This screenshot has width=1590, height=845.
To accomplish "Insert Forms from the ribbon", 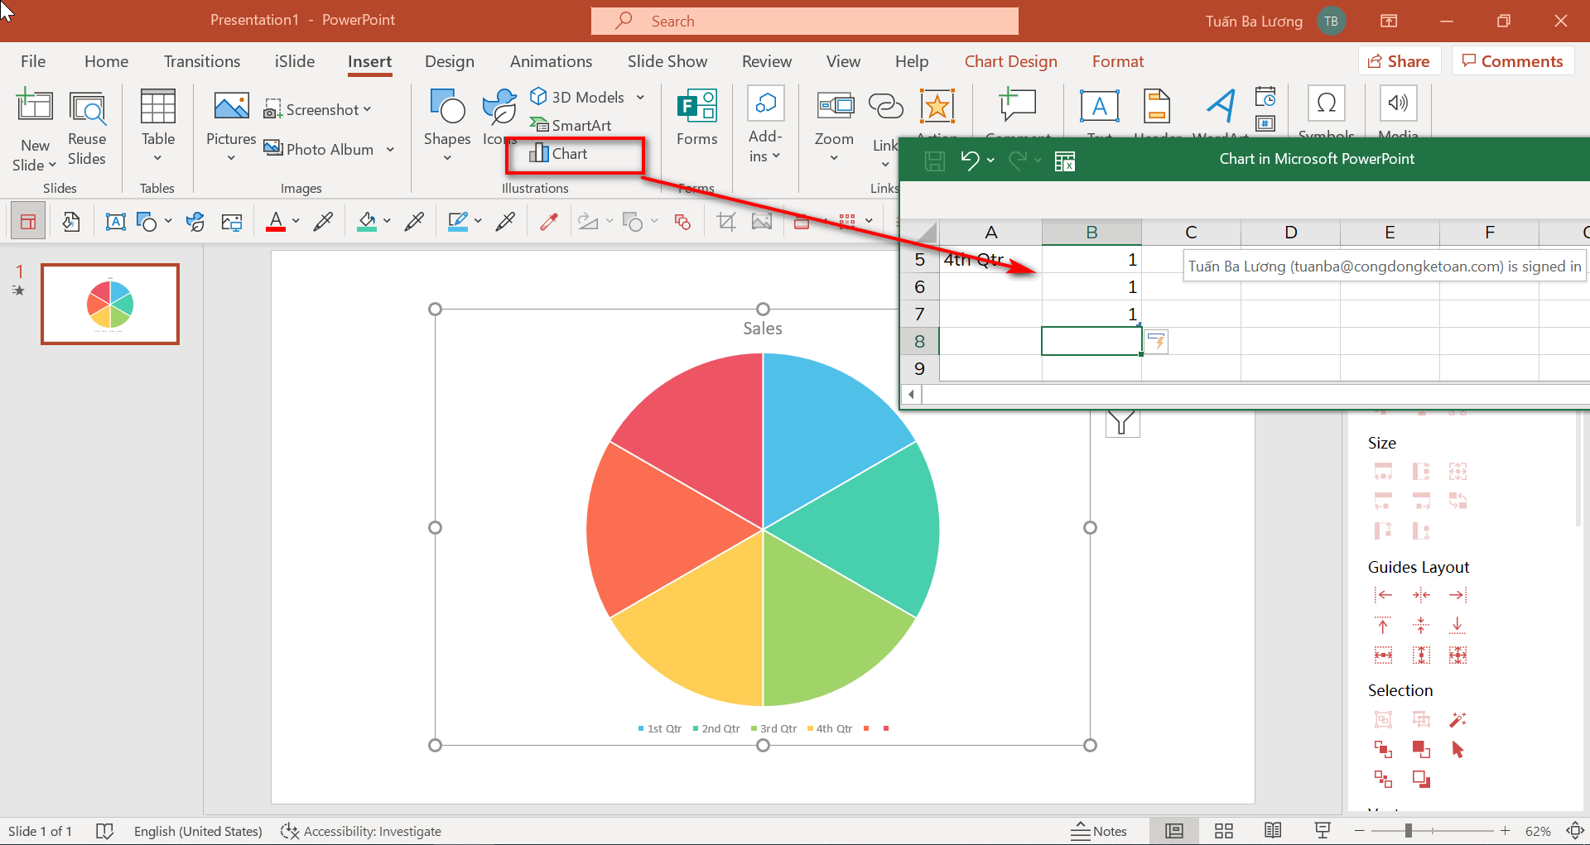I will click(x=696, y=118).
